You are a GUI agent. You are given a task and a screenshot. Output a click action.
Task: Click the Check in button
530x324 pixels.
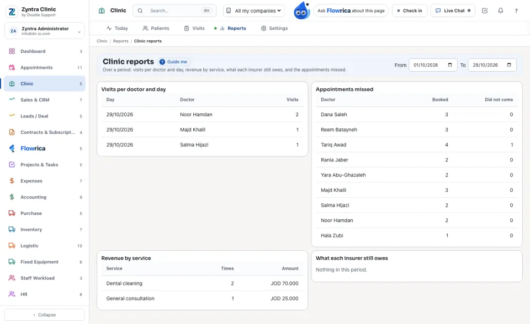[x=410, y=11]
